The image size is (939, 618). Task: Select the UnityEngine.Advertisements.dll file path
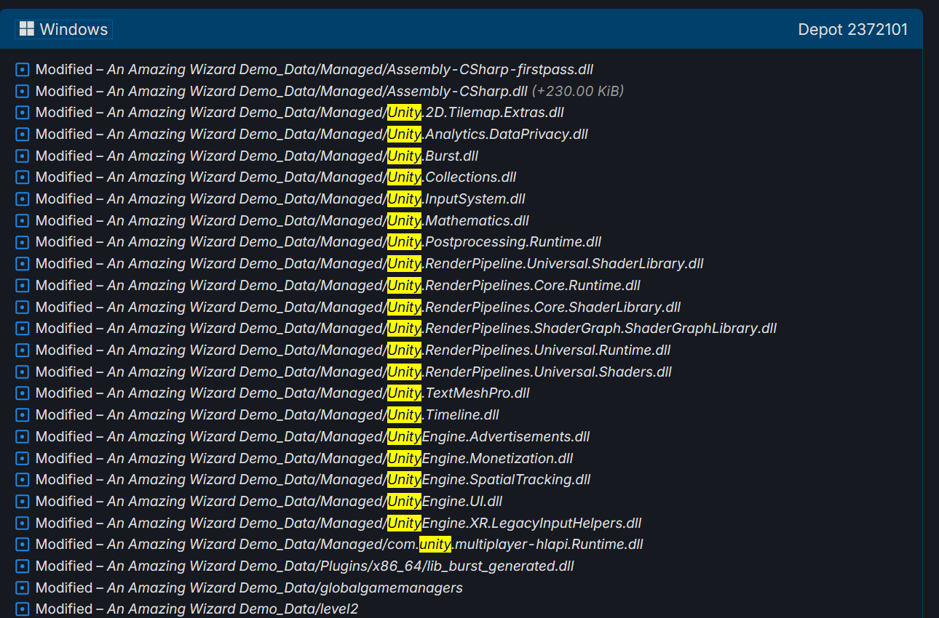click(349, 437)
